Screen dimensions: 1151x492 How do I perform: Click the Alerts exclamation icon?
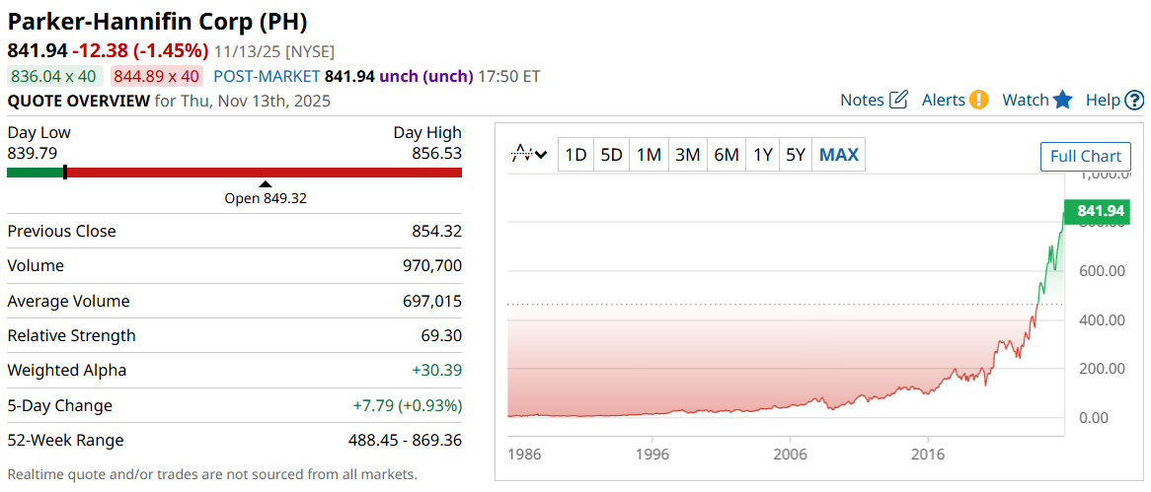[978, 100]
